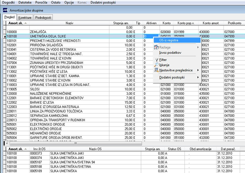This screenshot has width=245, height=173.
Task: Switch to the Korekture tab
Action: 25,17
